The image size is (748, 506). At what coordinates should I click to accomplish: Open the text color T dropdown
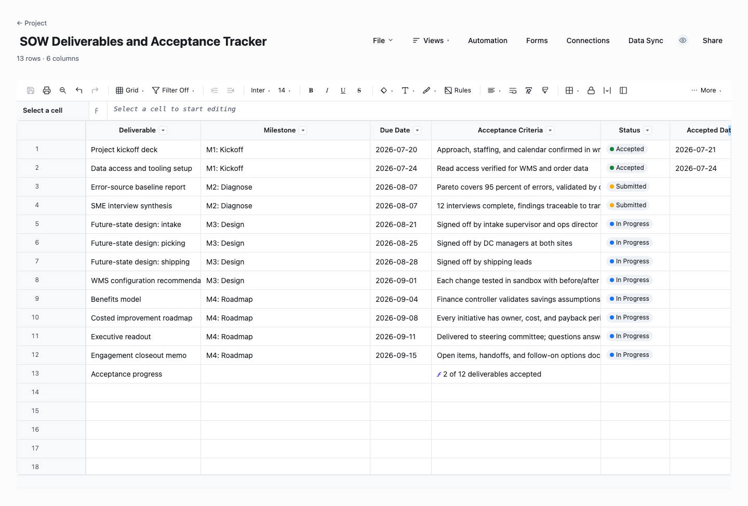coord(408,90)
